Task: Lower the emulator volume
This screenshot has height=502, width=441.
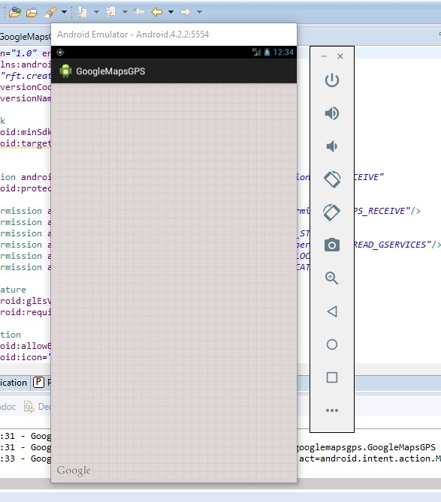Action: coord(332,146)
